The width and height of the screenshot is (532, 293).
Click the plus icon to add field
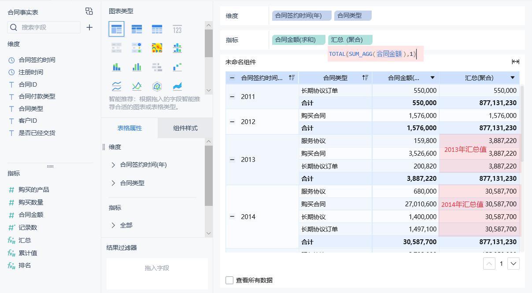coord(89,27)
